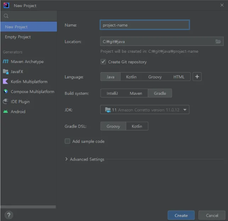Browse location with the folder icon
Viewport: 228px width, 221px height.
[x=218, y=42]
